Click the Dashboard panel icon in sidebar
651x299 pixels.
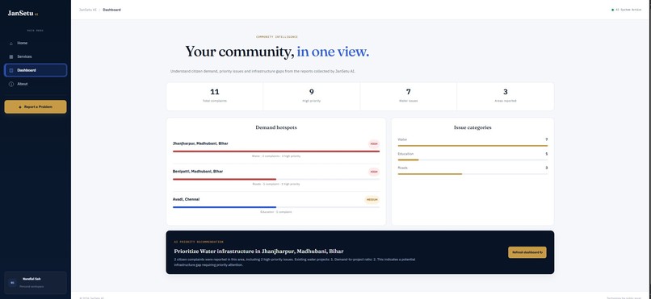11,70
